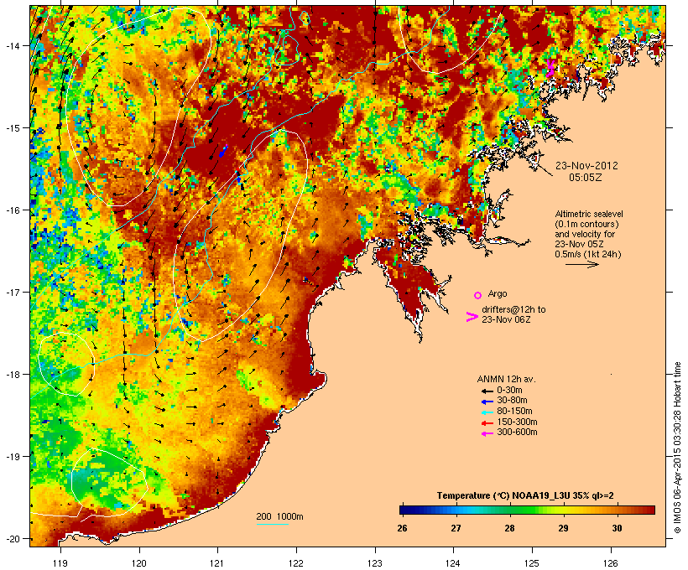
Task: Click the 0.5m/s velocity scale arrow
Action: (x=581, y=264)
